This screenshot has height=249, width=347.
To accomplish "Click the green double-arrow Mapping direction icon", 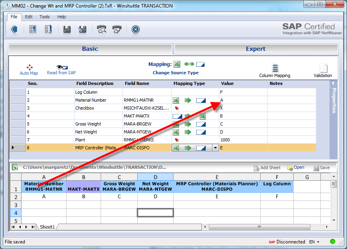I will 189,64.
